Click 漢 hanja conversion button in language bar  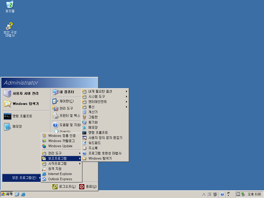(x=210, y=194)
